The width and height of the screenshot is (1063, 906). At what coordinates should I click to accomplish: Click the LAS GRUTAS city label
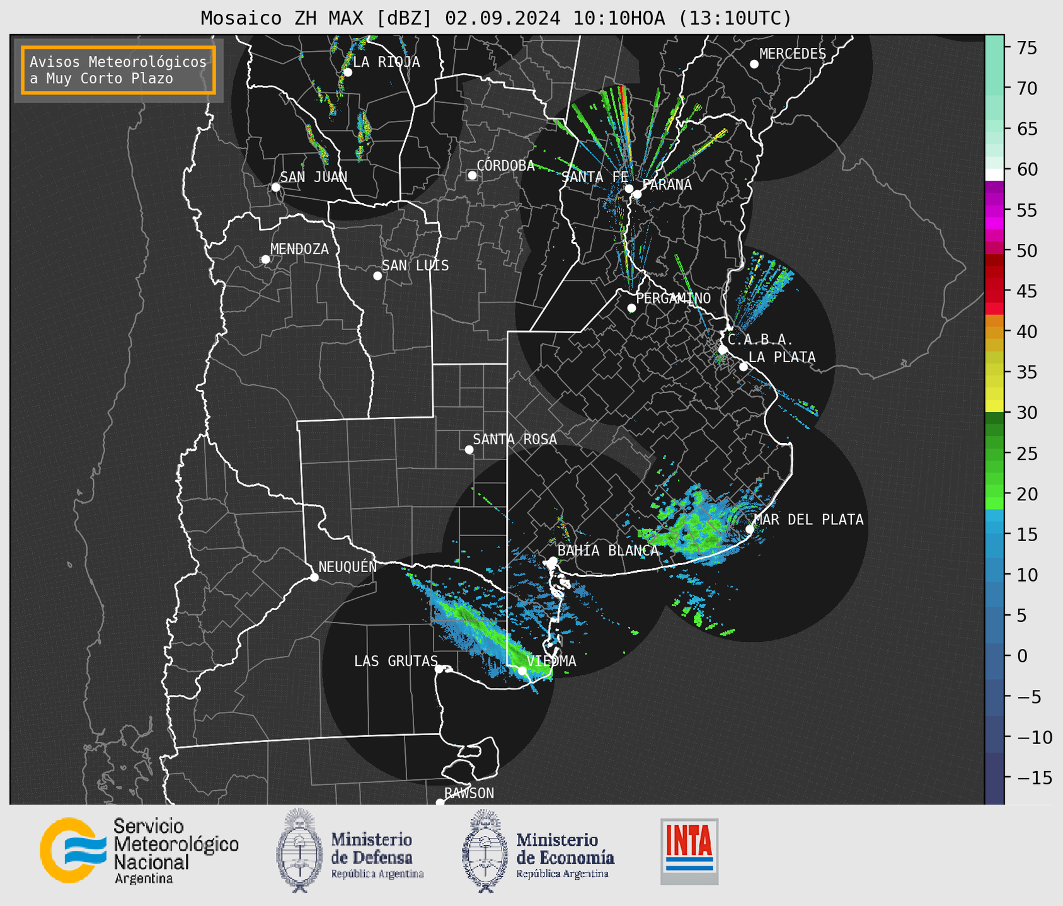(x=396, y=661)
